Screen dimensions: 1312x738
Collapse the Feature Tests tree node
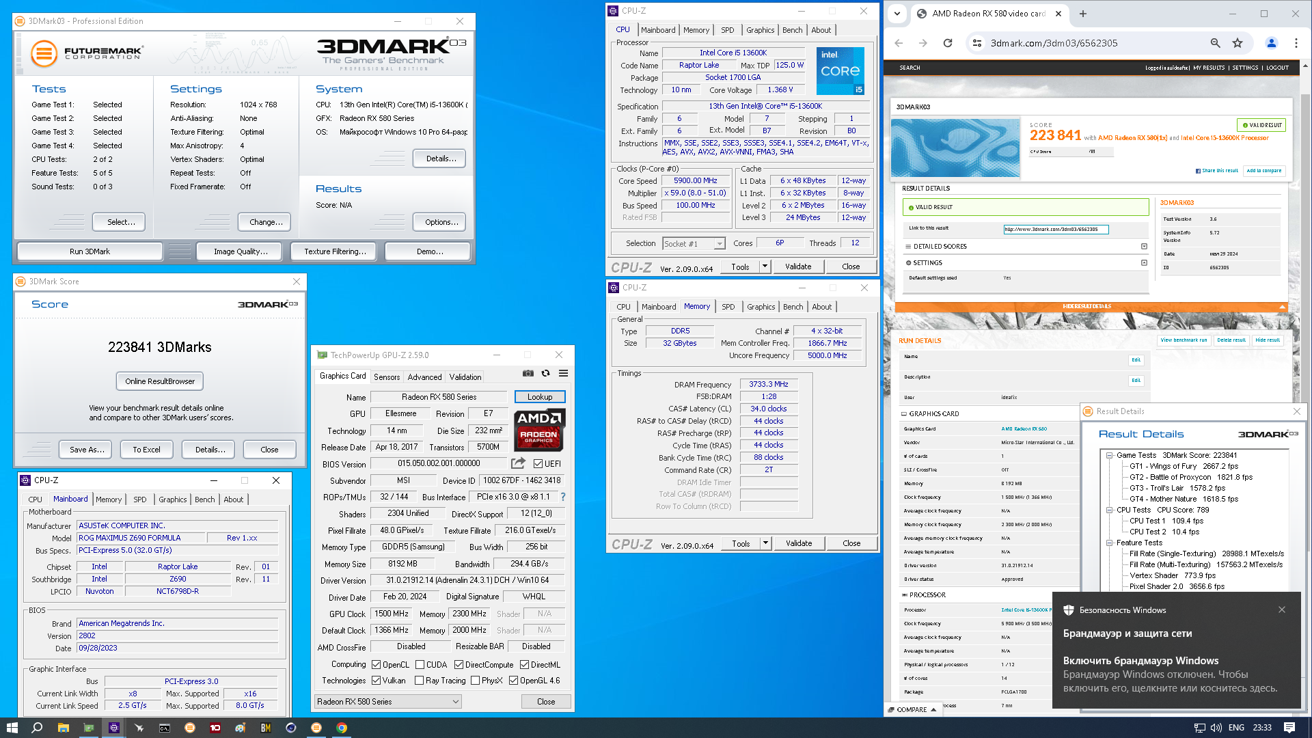point(1110,543)
